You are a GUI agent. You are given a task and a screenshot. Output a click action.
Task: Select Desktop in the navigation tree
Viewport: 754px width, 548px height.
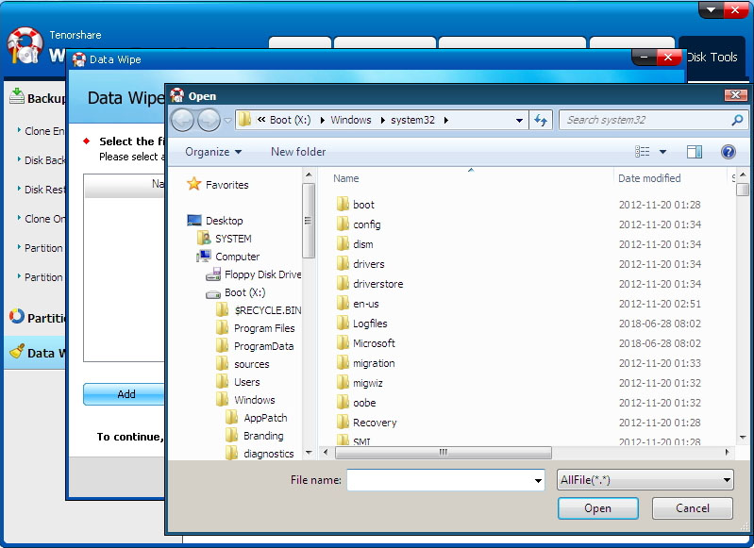215,221
